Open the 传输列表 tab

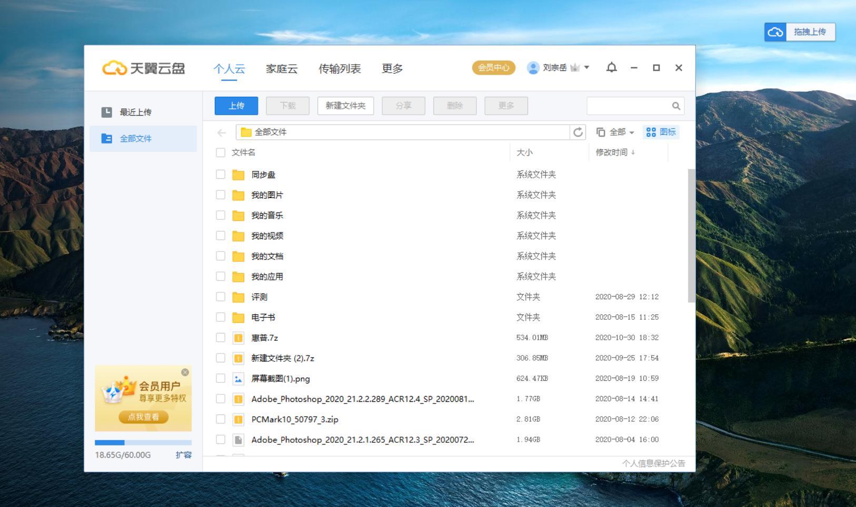(340, 68)
